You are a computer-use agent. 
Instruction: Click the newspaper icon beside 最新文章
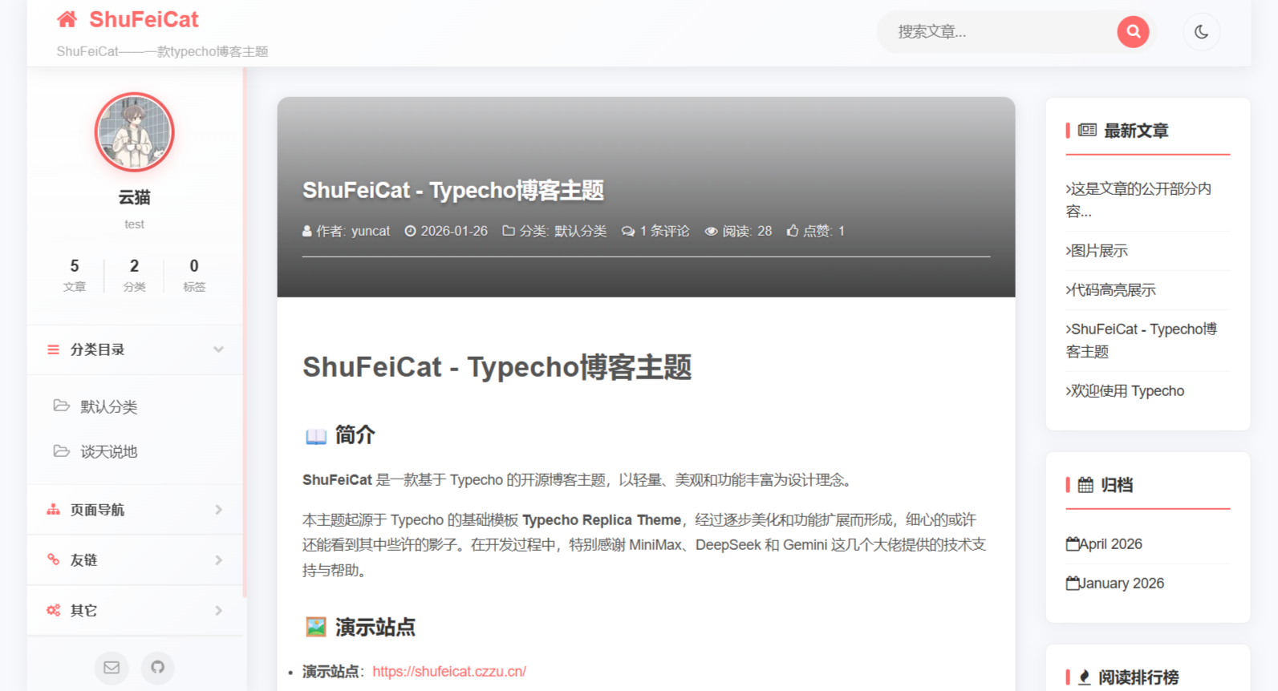[1087, 130]
